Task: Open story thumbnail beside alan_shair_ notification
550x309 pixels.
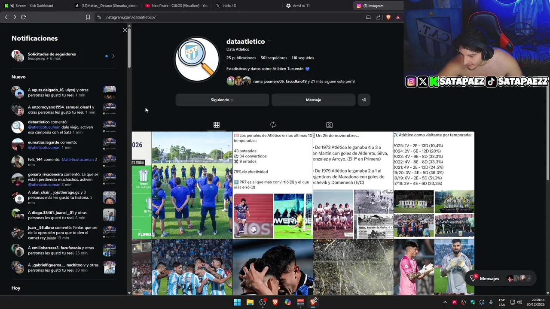Action: (x=109, y=197)
